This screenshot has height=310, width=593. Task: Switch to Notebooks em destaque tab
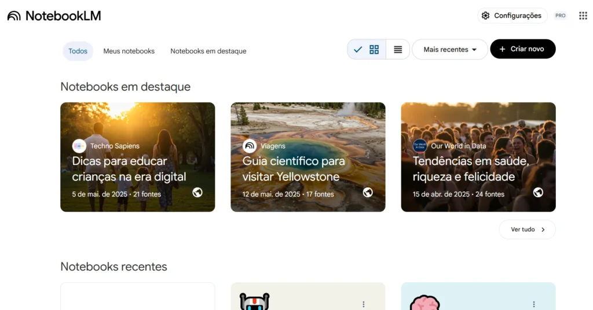point(208,51)
